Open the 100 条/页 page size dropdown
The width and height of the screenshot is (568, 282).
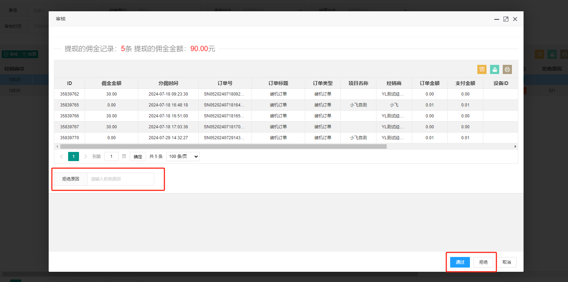[x=183, y=157]
